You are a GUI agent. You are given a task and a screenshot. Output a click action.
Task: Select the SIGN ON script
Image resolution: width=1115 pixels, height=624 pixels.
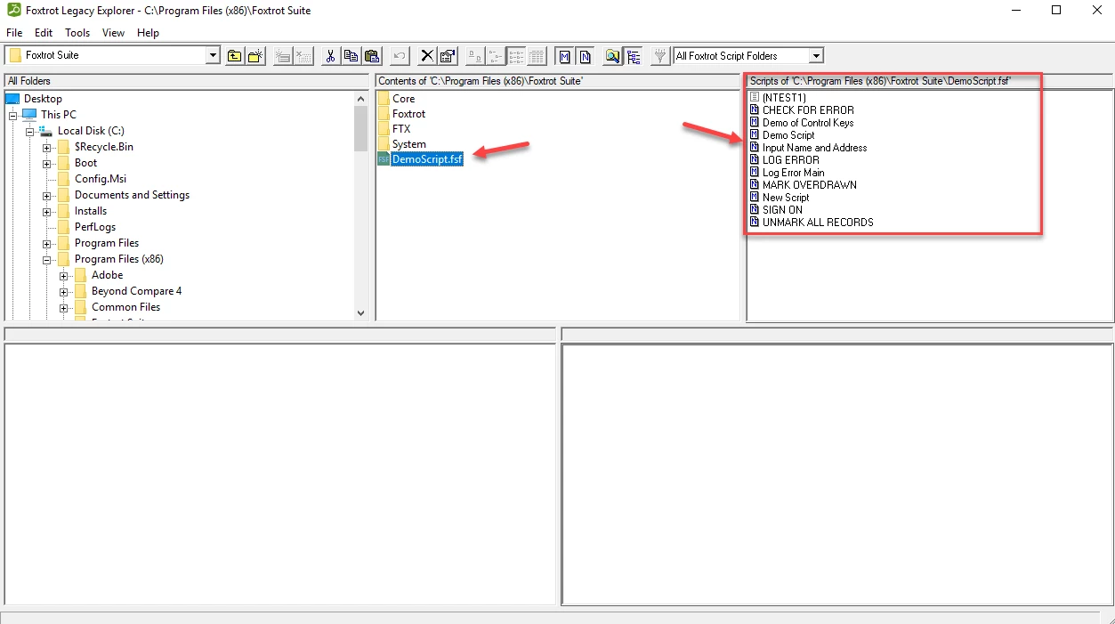[x=782, y=210]
